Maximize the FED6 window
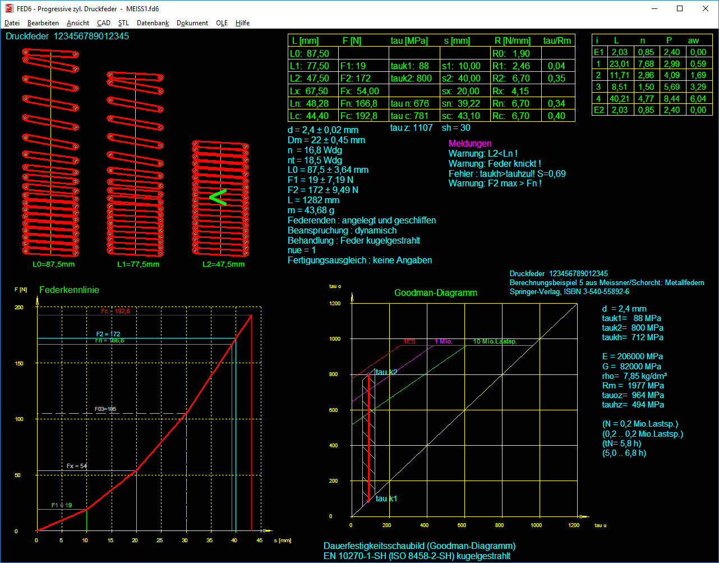The image size is (719, 563). click(680, 8)
